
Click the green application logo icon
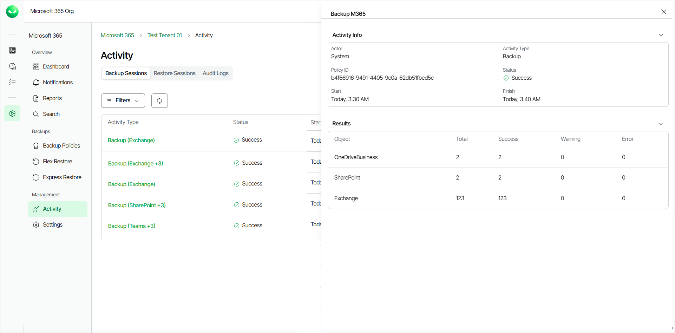click(12, 12)
